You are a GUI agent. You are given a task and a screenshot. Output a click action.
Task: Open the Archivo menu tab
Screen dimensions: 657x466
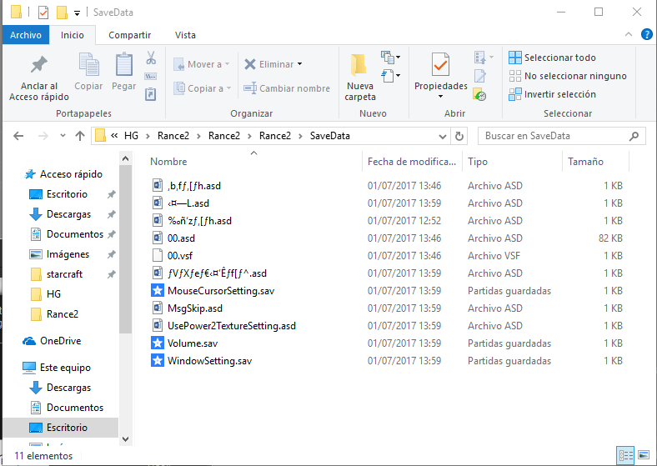(26, 35)
